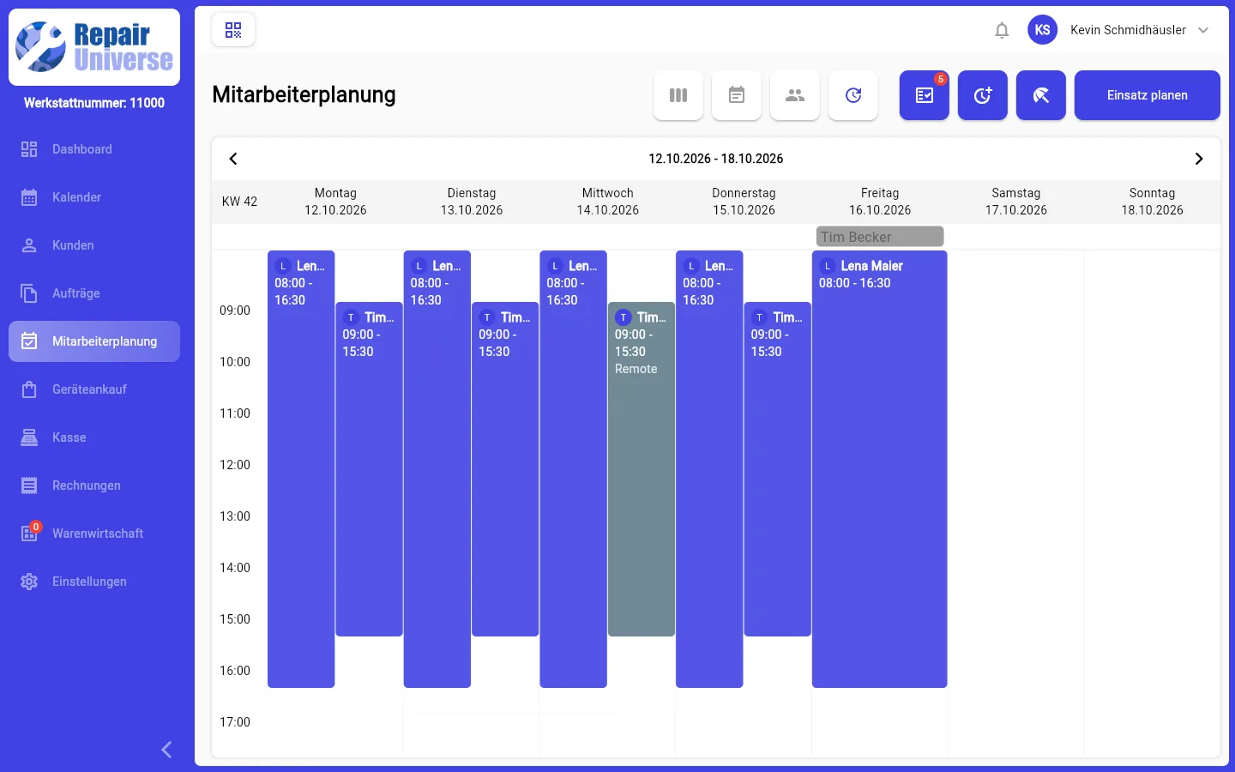This screenshot has width=1235, height=772.
Task: Click the KW 42 week label
Action: coord(239,202)
